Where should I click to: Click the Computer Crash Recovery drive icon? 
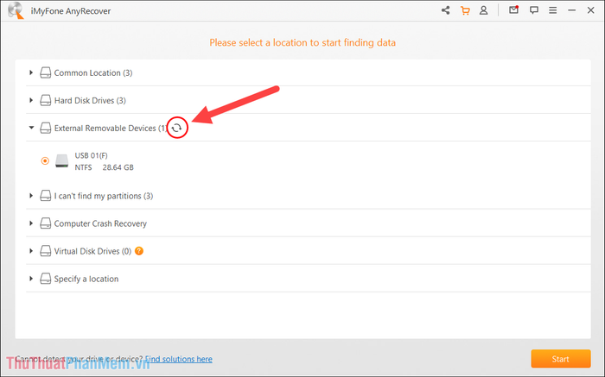[x=46, y=223]
